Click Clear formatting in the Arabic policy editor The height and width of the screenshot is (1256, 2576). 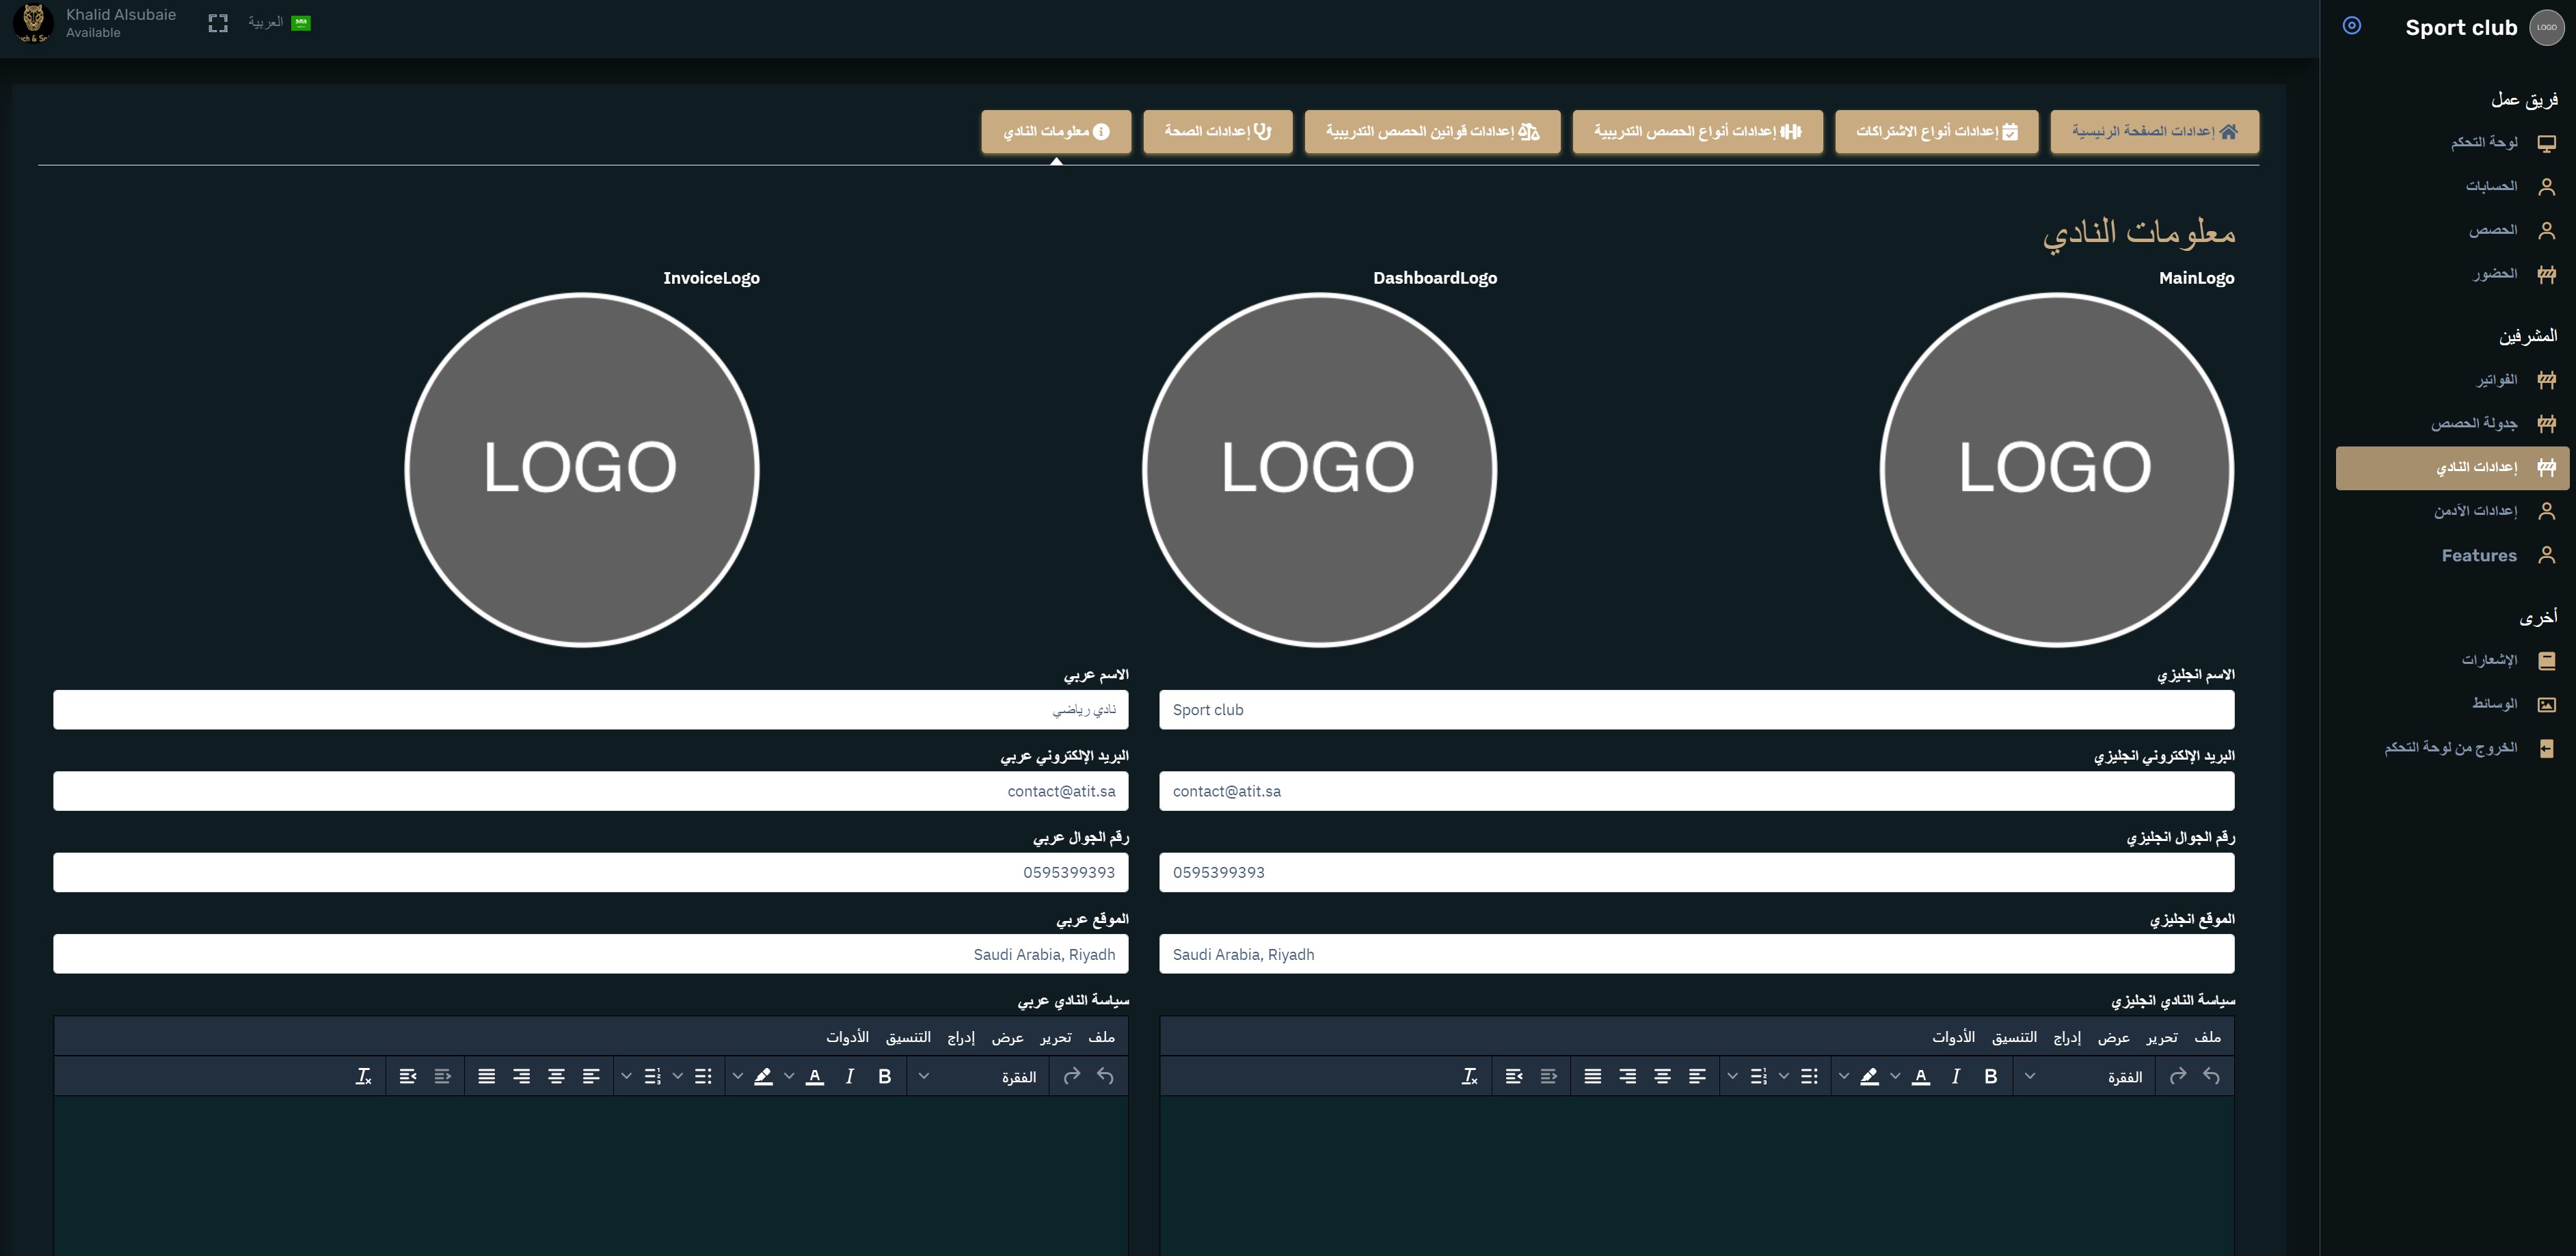point(363,1076)
